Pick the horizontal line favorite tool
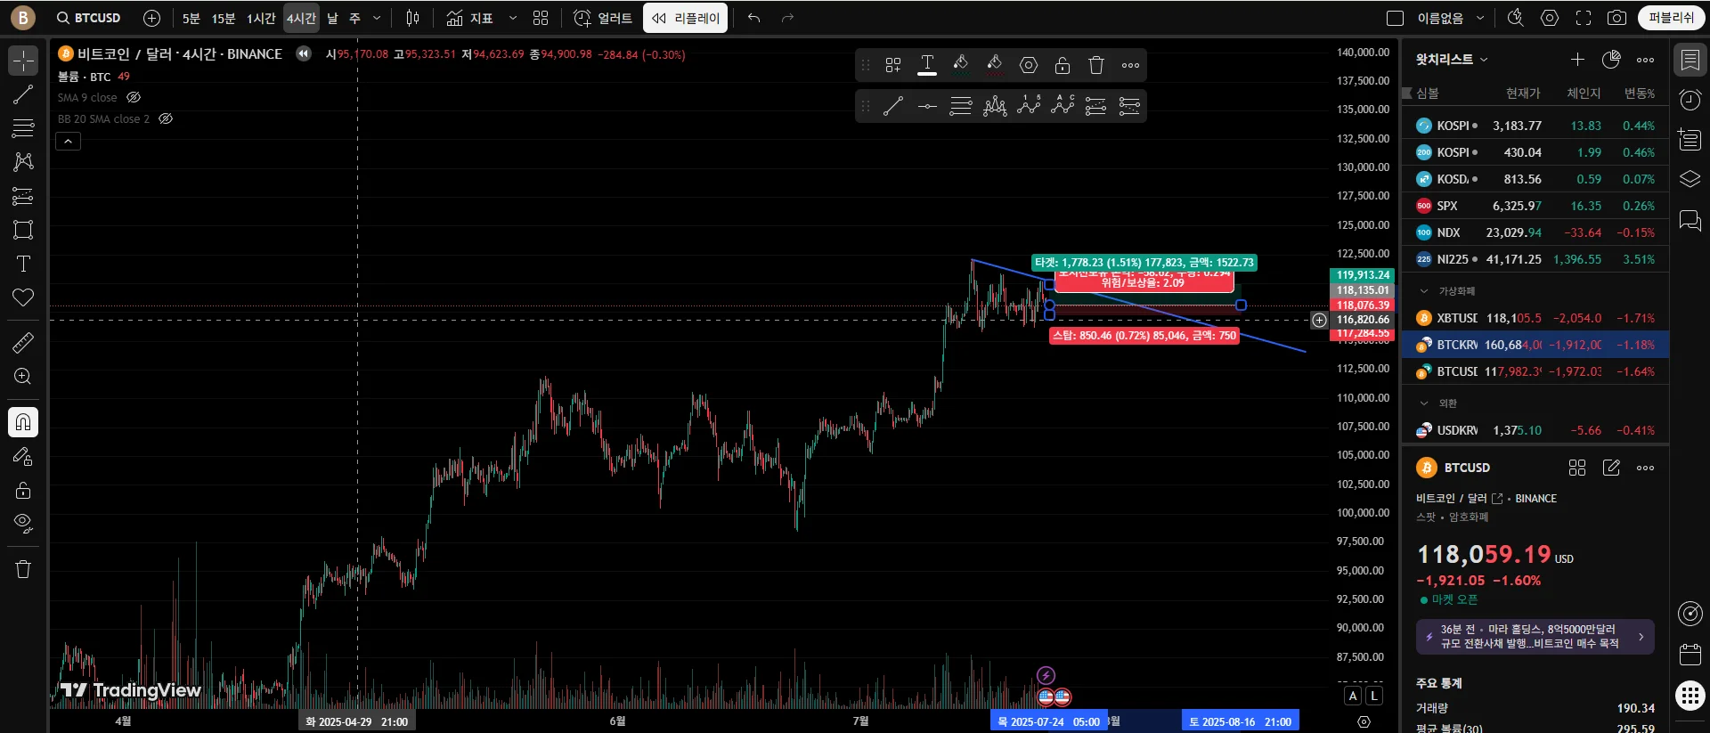 tap(927, 106)
